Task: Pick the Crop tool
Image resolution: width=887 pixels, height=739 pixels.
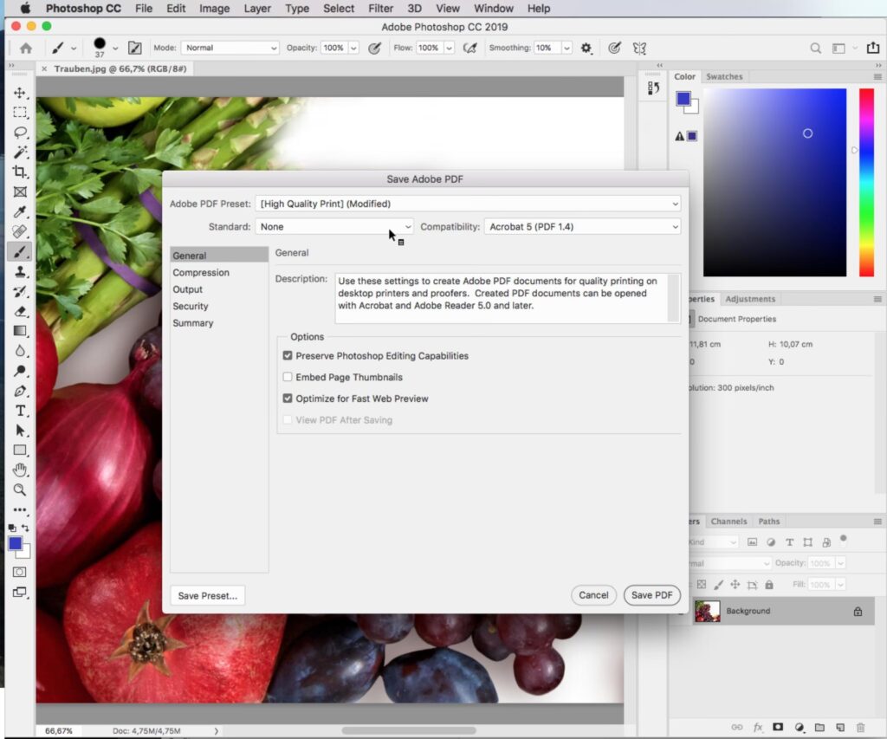Action: point(20,172)
